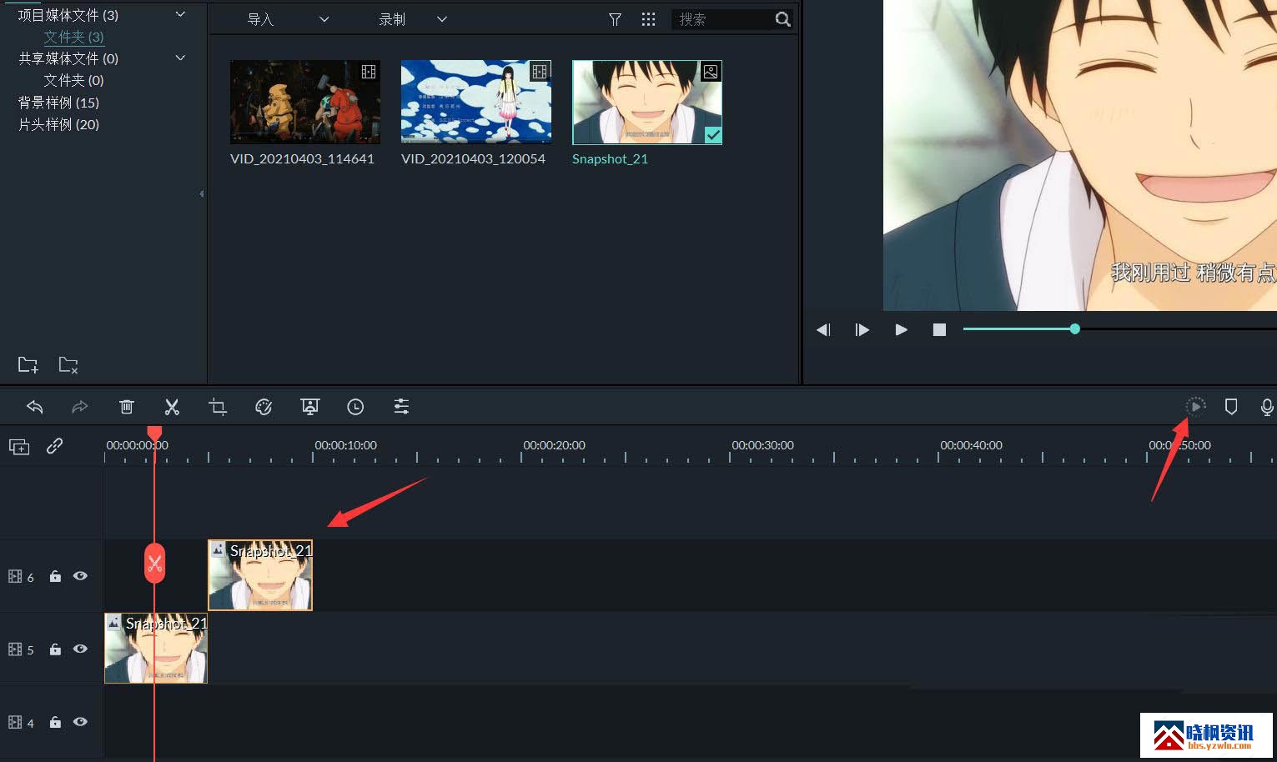This screenshot has width=1277, height=762.
Task: Switch media view with grid icon
Action: 648,19
